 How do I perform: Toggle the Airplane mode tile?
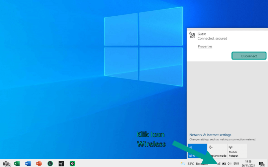(217, 151)
